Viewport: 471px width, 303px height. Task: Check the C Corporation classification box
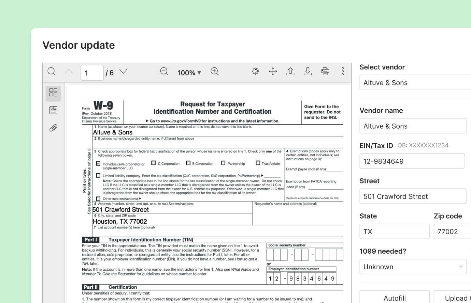[154, 163]
